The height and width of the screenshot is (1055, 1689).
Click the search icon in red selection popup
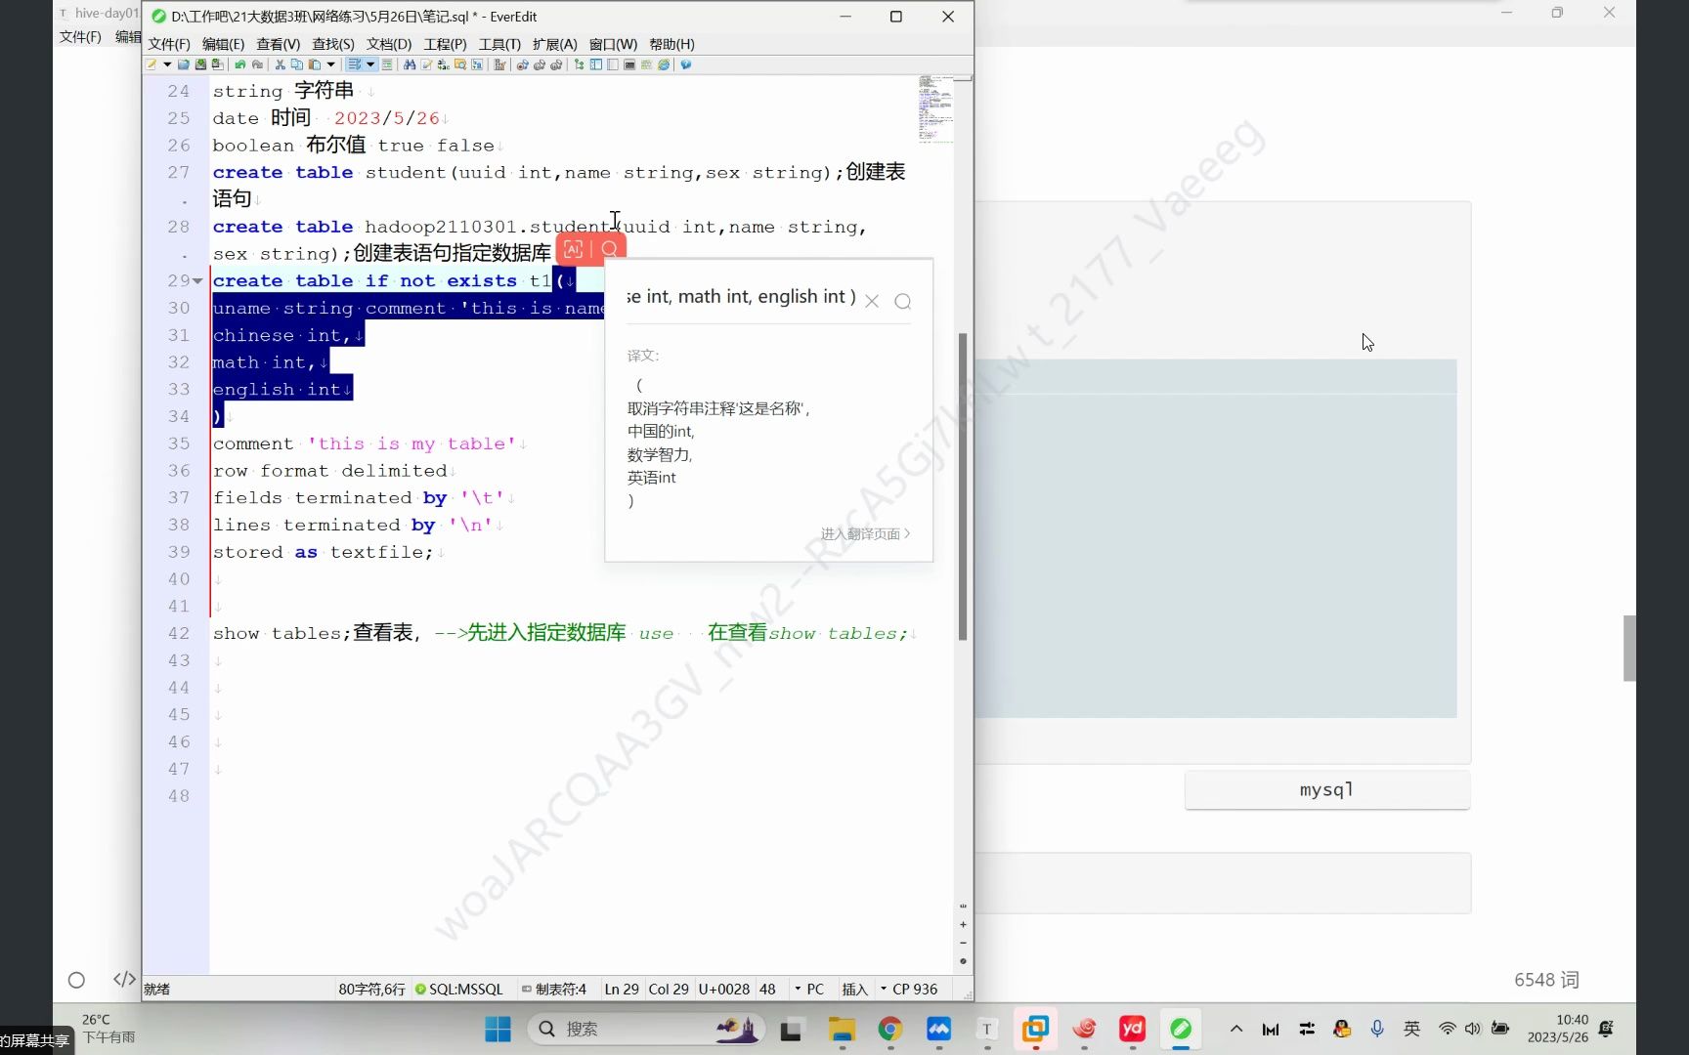point(609,249)
